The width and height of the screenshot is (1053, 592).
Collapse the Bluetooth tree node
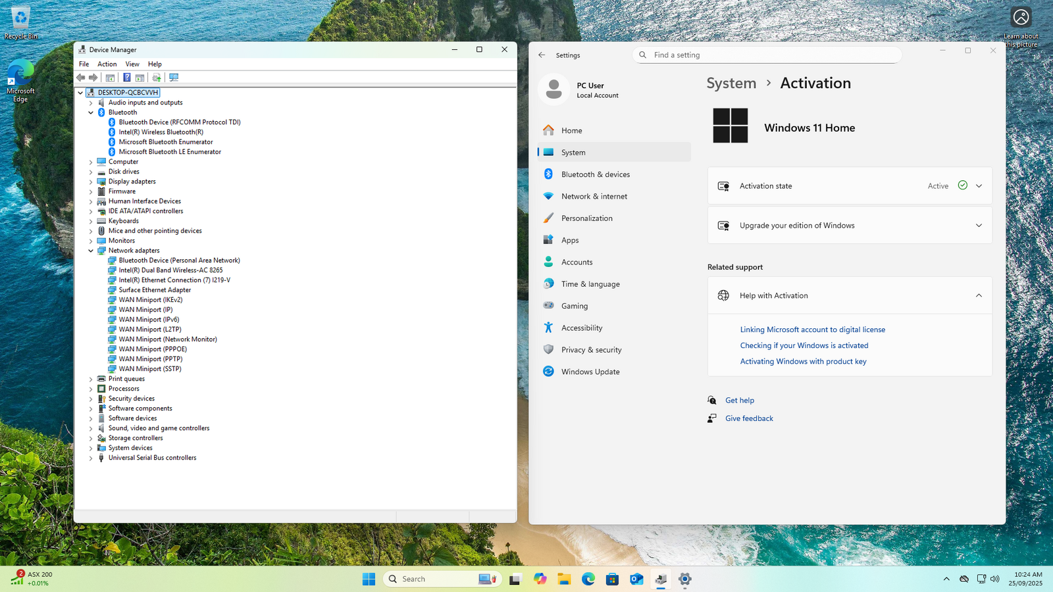pos(91,112)
